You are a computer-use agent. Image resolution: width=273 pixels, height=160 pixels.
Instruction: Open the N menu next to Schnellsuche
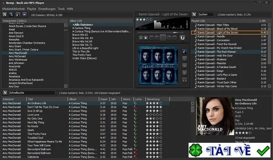[5, 93]
